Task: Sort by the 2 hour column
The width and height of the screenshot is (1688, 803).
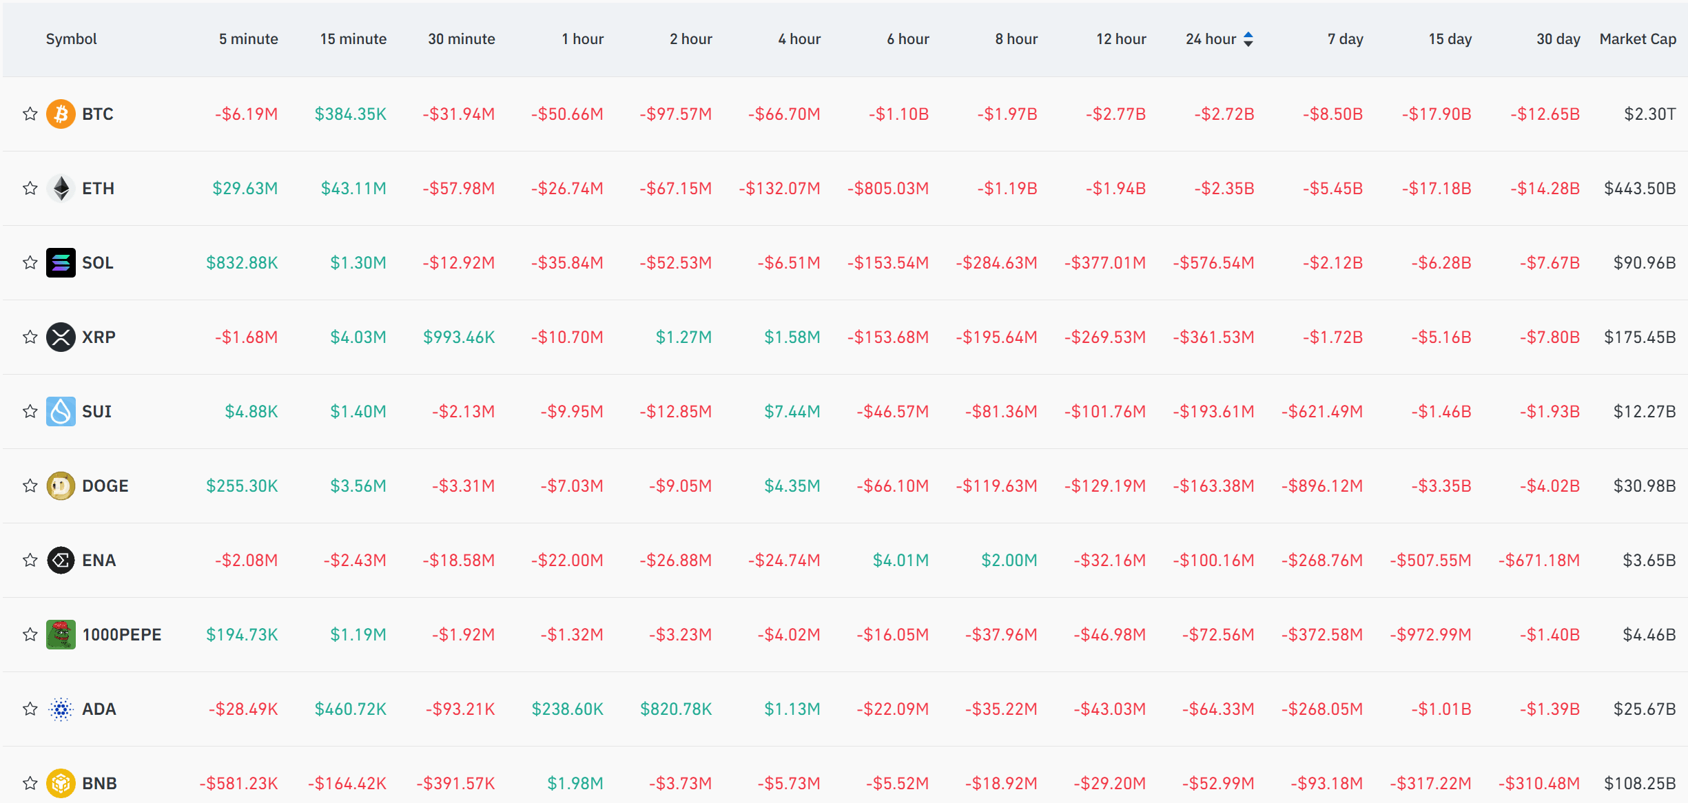Action: tap(691, 39)
